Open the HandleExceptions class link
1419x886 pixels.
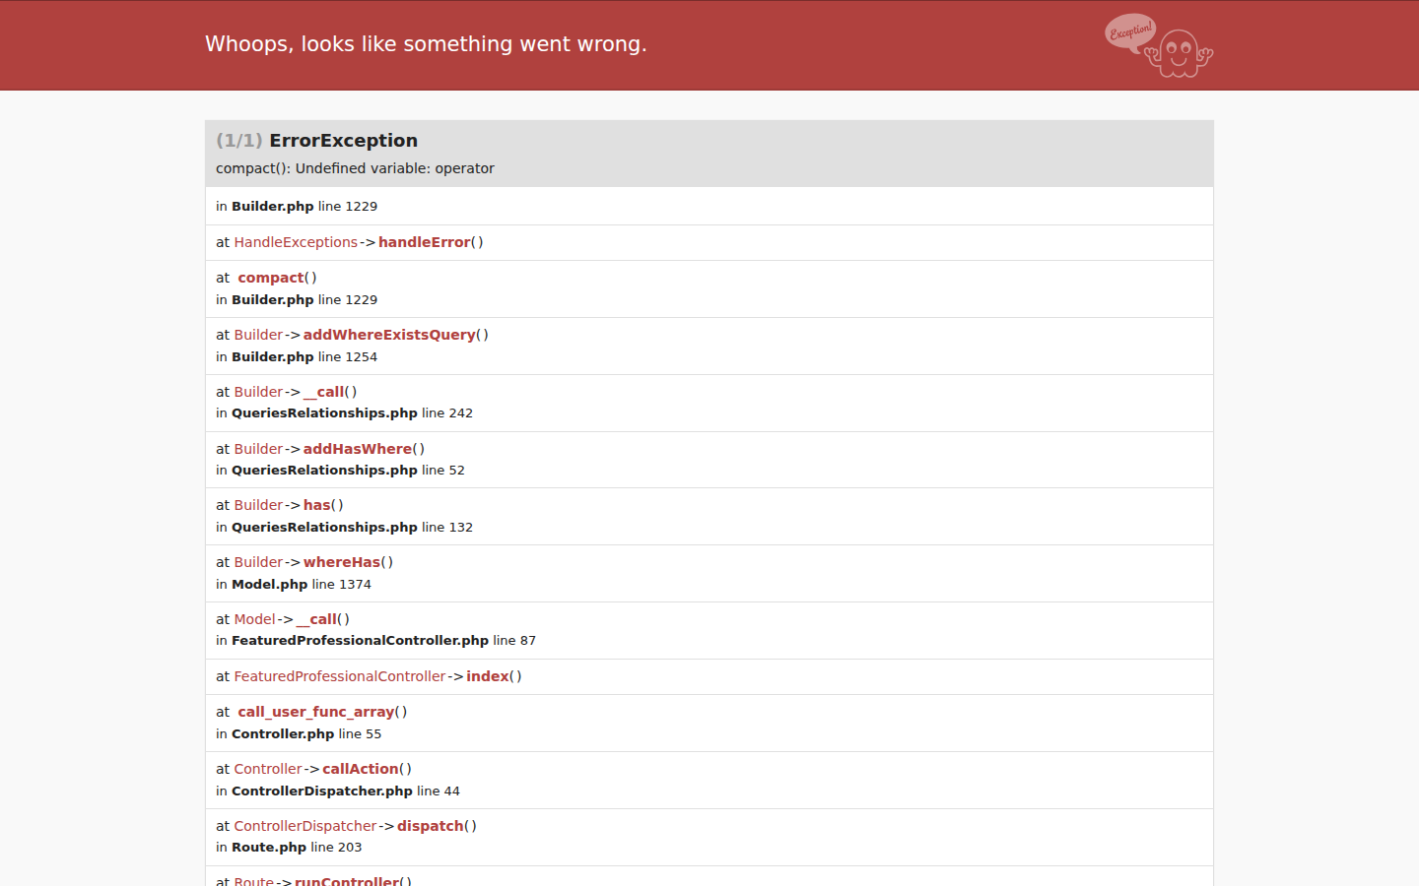(296, 242)
